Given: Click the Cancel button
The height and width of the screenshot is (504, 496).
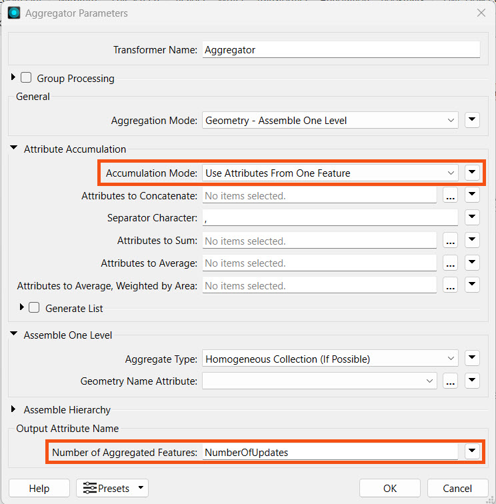Looking at the screenshot, I should (x=457, y=489).
